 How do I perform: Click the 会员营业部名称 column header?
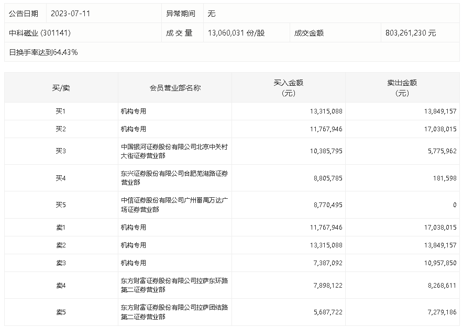[175, 88]
